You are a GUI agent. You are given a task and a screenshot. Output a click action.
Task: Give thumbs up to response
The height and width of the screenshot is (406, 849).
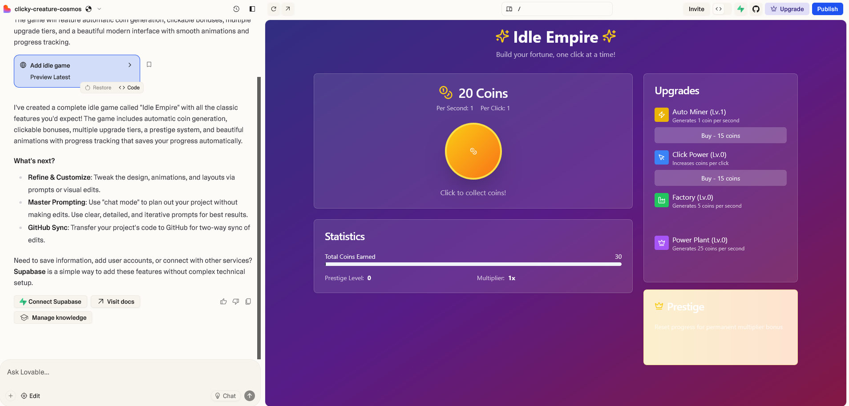coord(223,301)
